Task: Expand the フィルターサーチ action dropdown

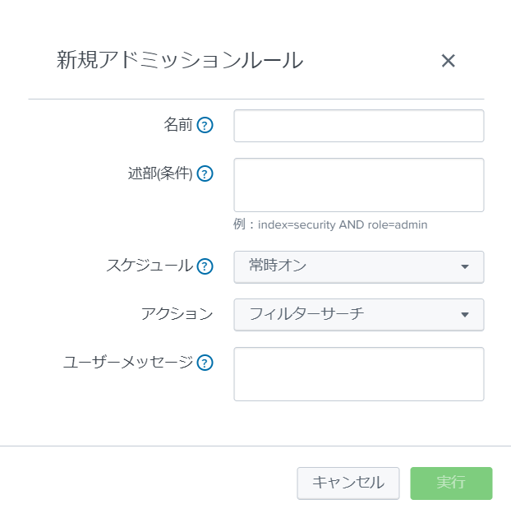Action: click(x=345, y=314)
